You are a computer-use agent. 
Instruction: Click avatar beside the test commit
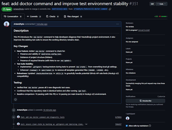[18, 124]
